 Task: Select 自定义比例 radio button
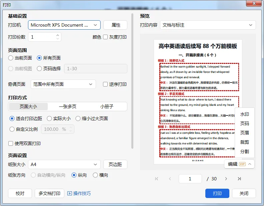pyautogui.click(x=12, y=129)
